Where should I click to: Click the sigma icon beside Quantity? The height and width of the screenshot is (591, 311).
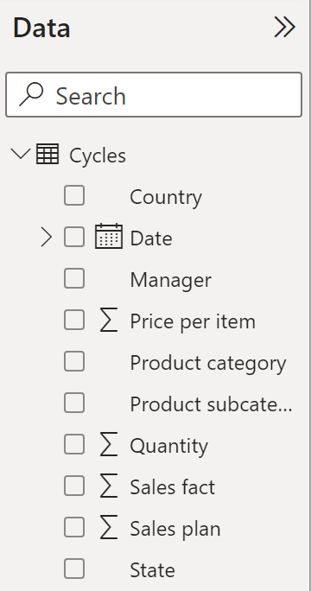click(x=109, y=444)
